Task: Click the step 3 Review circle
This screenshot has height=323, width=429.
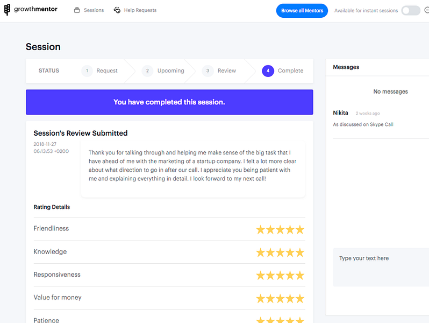Action: pyautogui.click(x=208, y=71)
